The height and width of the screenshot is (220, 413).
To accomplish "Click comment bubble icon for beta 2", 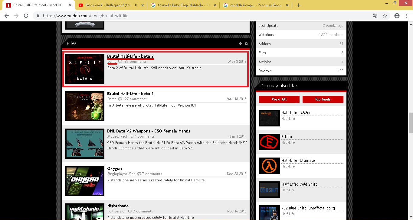I will [x=120, y=62].
